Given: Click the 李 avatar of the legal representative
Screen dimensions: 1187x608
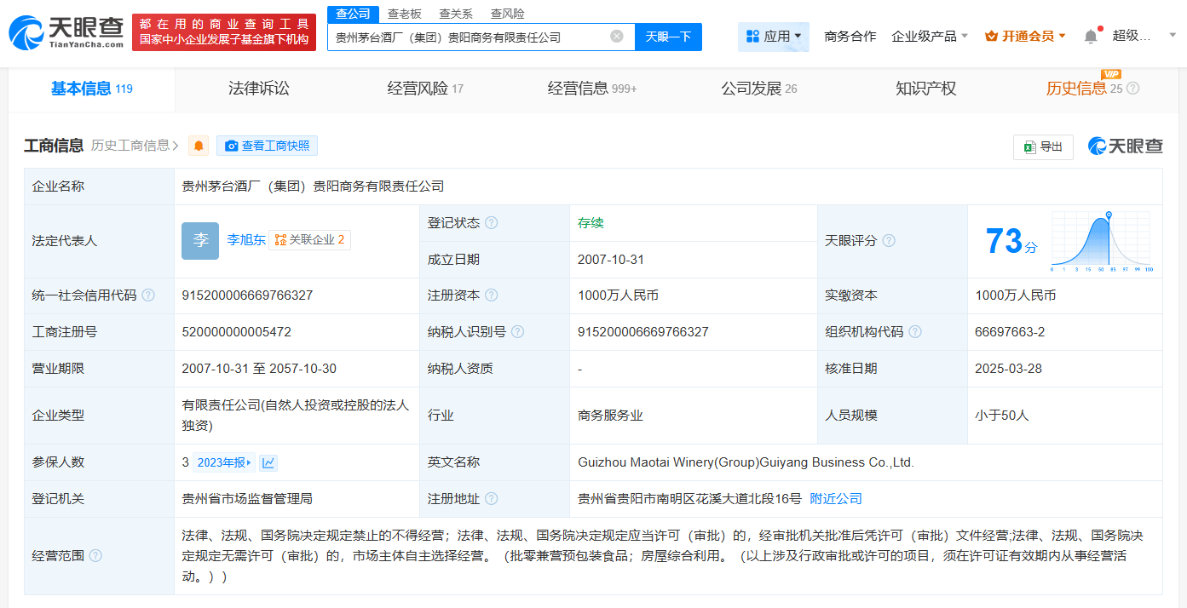Looking at the screenshot, I should coord(200,241).
